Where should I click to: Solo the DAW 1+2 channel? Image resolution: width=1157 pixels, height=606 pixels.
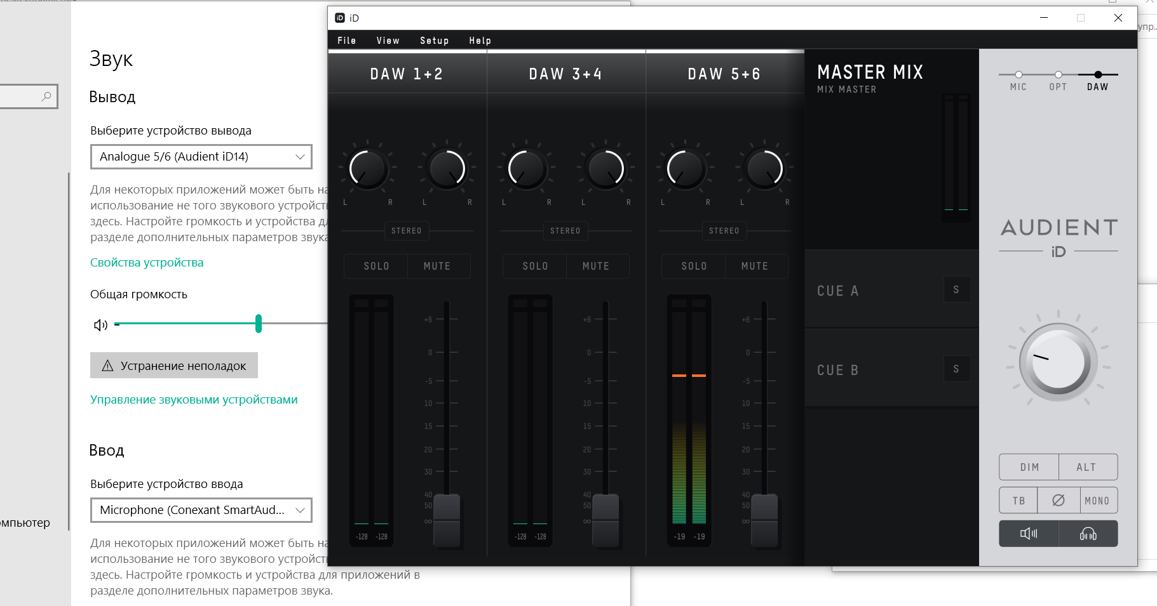click(x=376, y=267)
